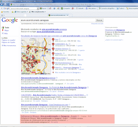
Task: Open local business results heading link
Action: pyautogui.click(x=59, y=36)
